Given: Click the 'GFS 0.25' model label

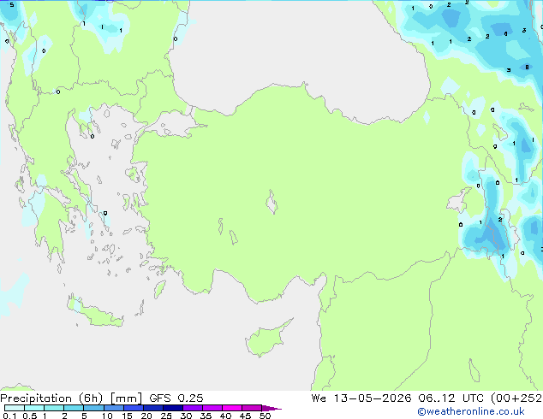Looking at the screenshot, I should pyautogui.click(x=176, y=398).
